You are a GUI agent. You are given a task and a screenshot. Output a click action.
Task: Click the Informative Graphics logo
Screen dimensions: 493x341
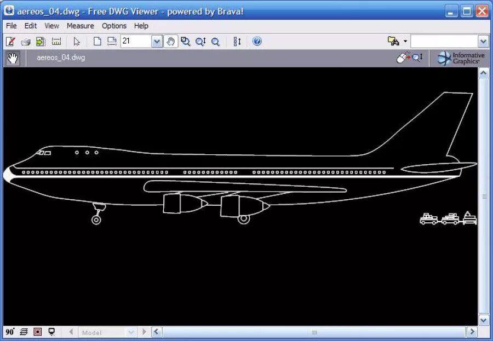[x=460, y=57]
